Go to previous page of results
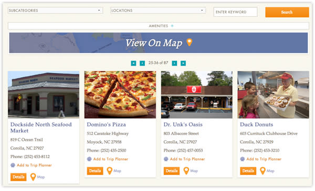Viewport: 315px width, 191px height. (x=142, y=63)
